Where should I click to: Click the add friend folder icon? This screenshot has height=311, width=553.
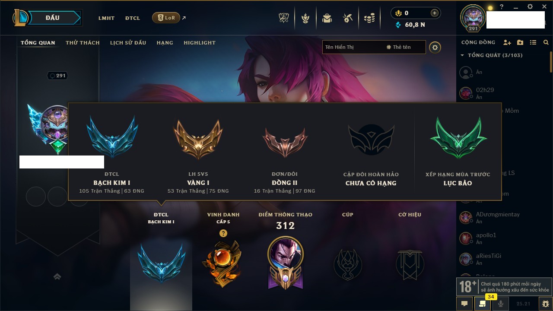click(x=520, y=42)
